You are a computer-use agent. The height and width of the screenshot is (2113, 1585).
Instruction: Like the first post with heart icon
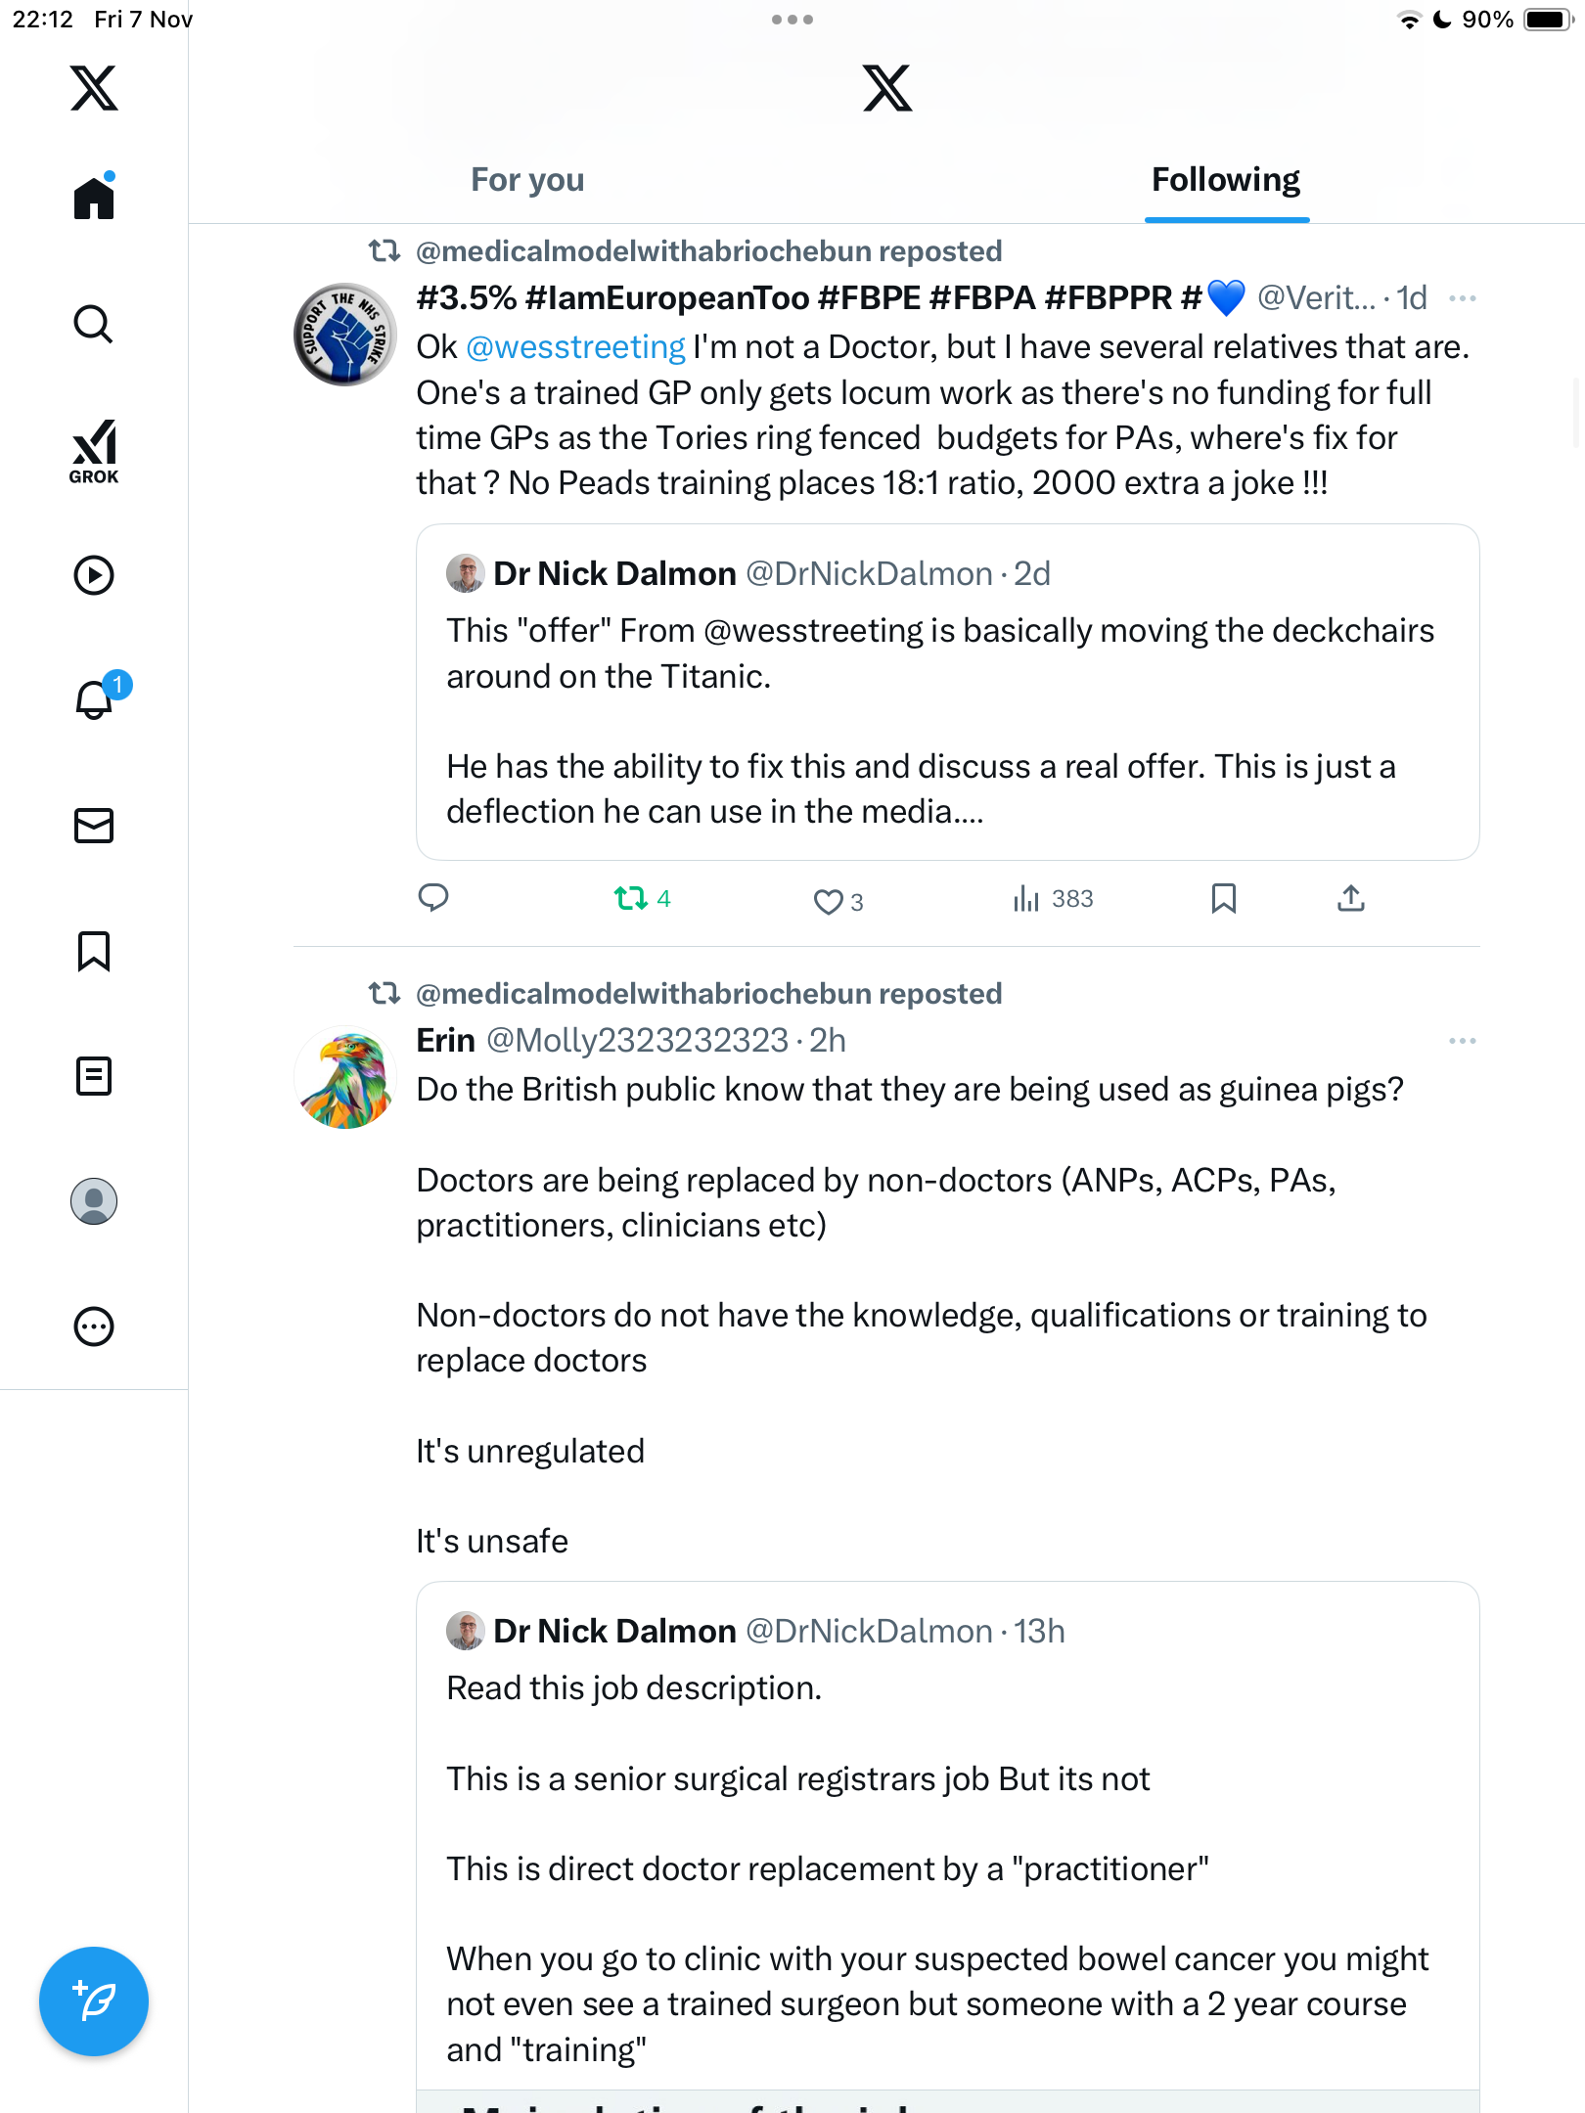[x=828, y=901]
